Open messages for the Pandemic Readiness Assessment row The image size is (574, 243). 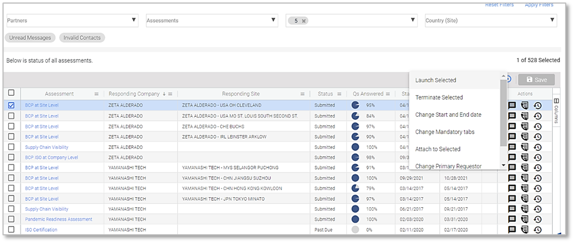(512, 220)
